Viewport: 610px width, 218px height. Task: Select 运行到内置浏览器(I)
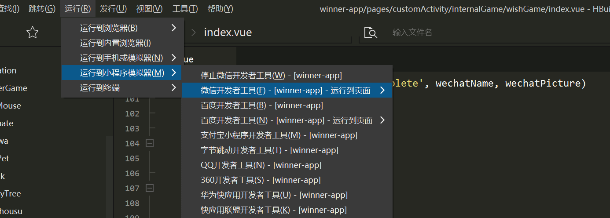click(121, 43)
